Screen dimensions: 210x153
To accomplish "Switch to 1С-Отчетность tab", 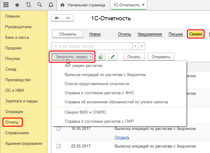I will (x=129, y=5).
